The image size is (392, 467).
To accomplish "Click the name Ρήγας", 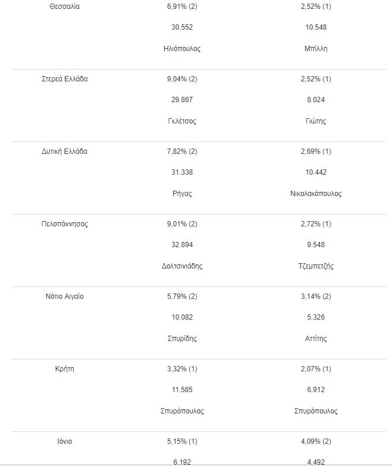I will tap(181, 194).
